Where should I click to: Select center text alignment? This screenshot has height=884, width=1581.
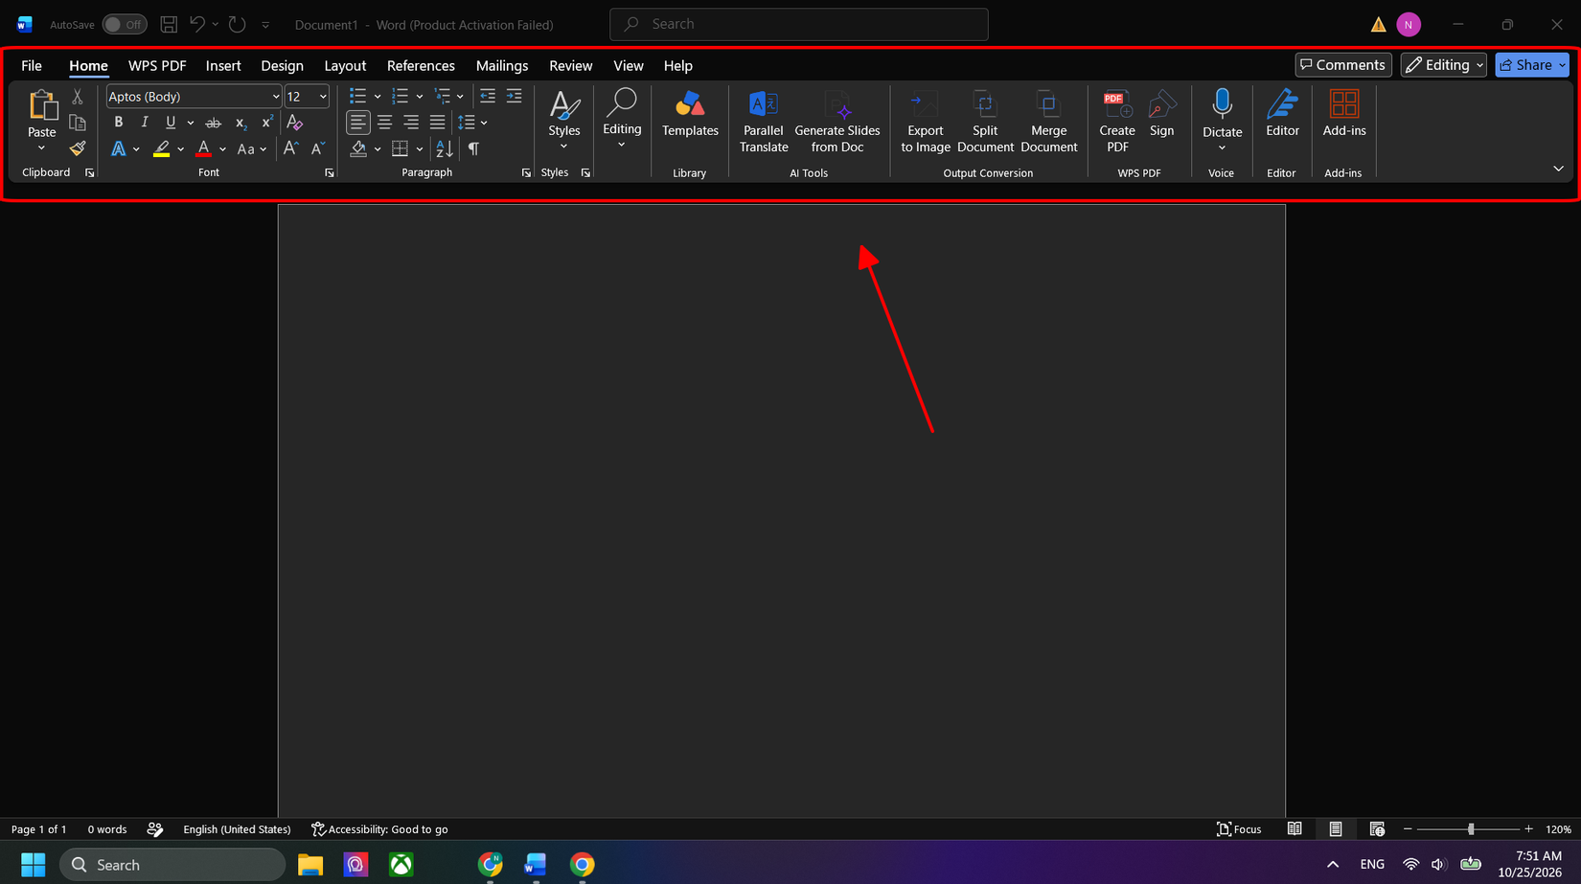pyautogui.click(x=384, y=123)
